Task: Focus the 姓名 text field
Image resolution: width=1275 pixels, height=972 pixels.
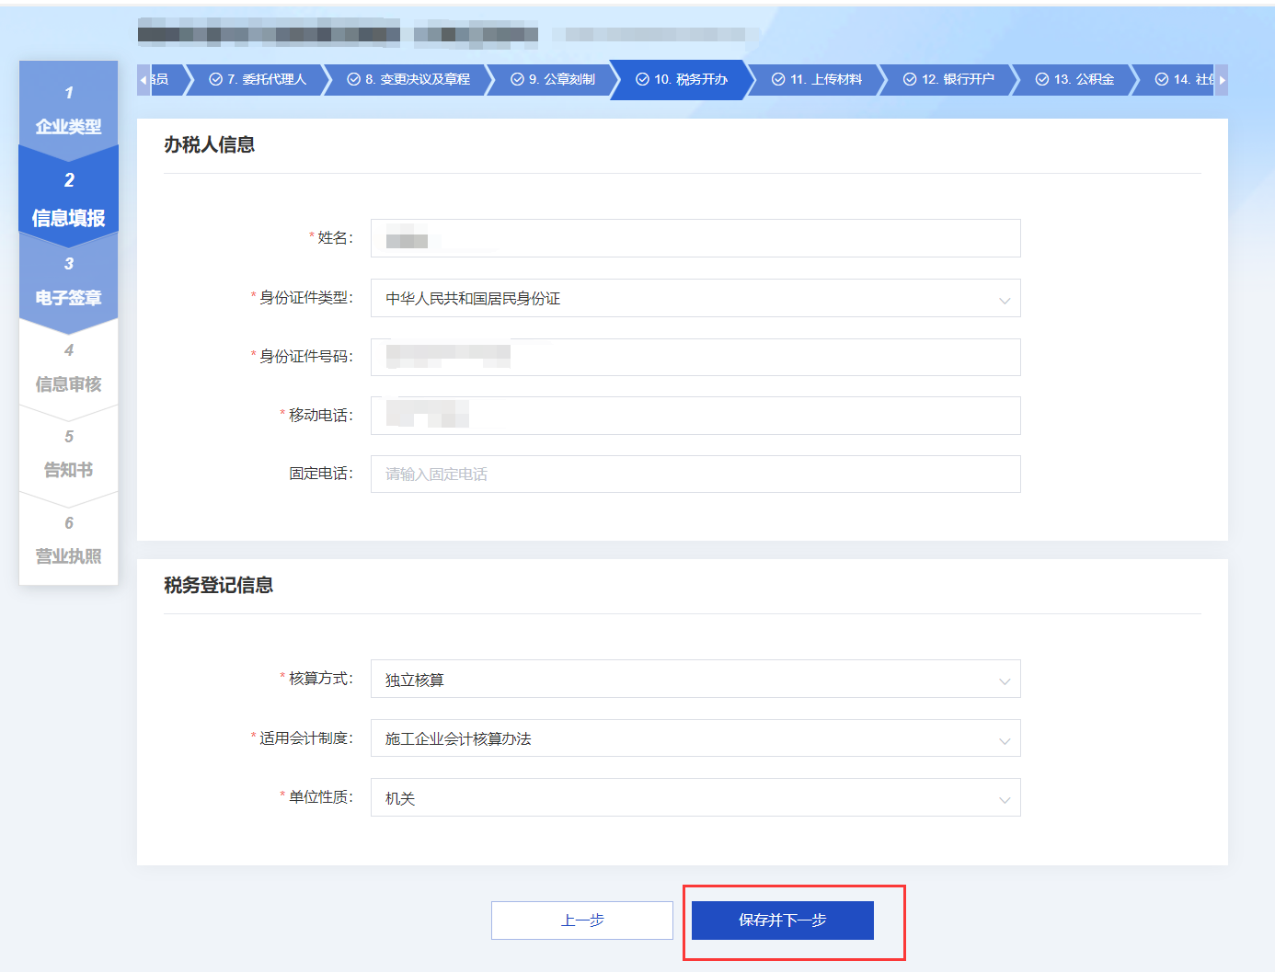Action: point(695,239)
